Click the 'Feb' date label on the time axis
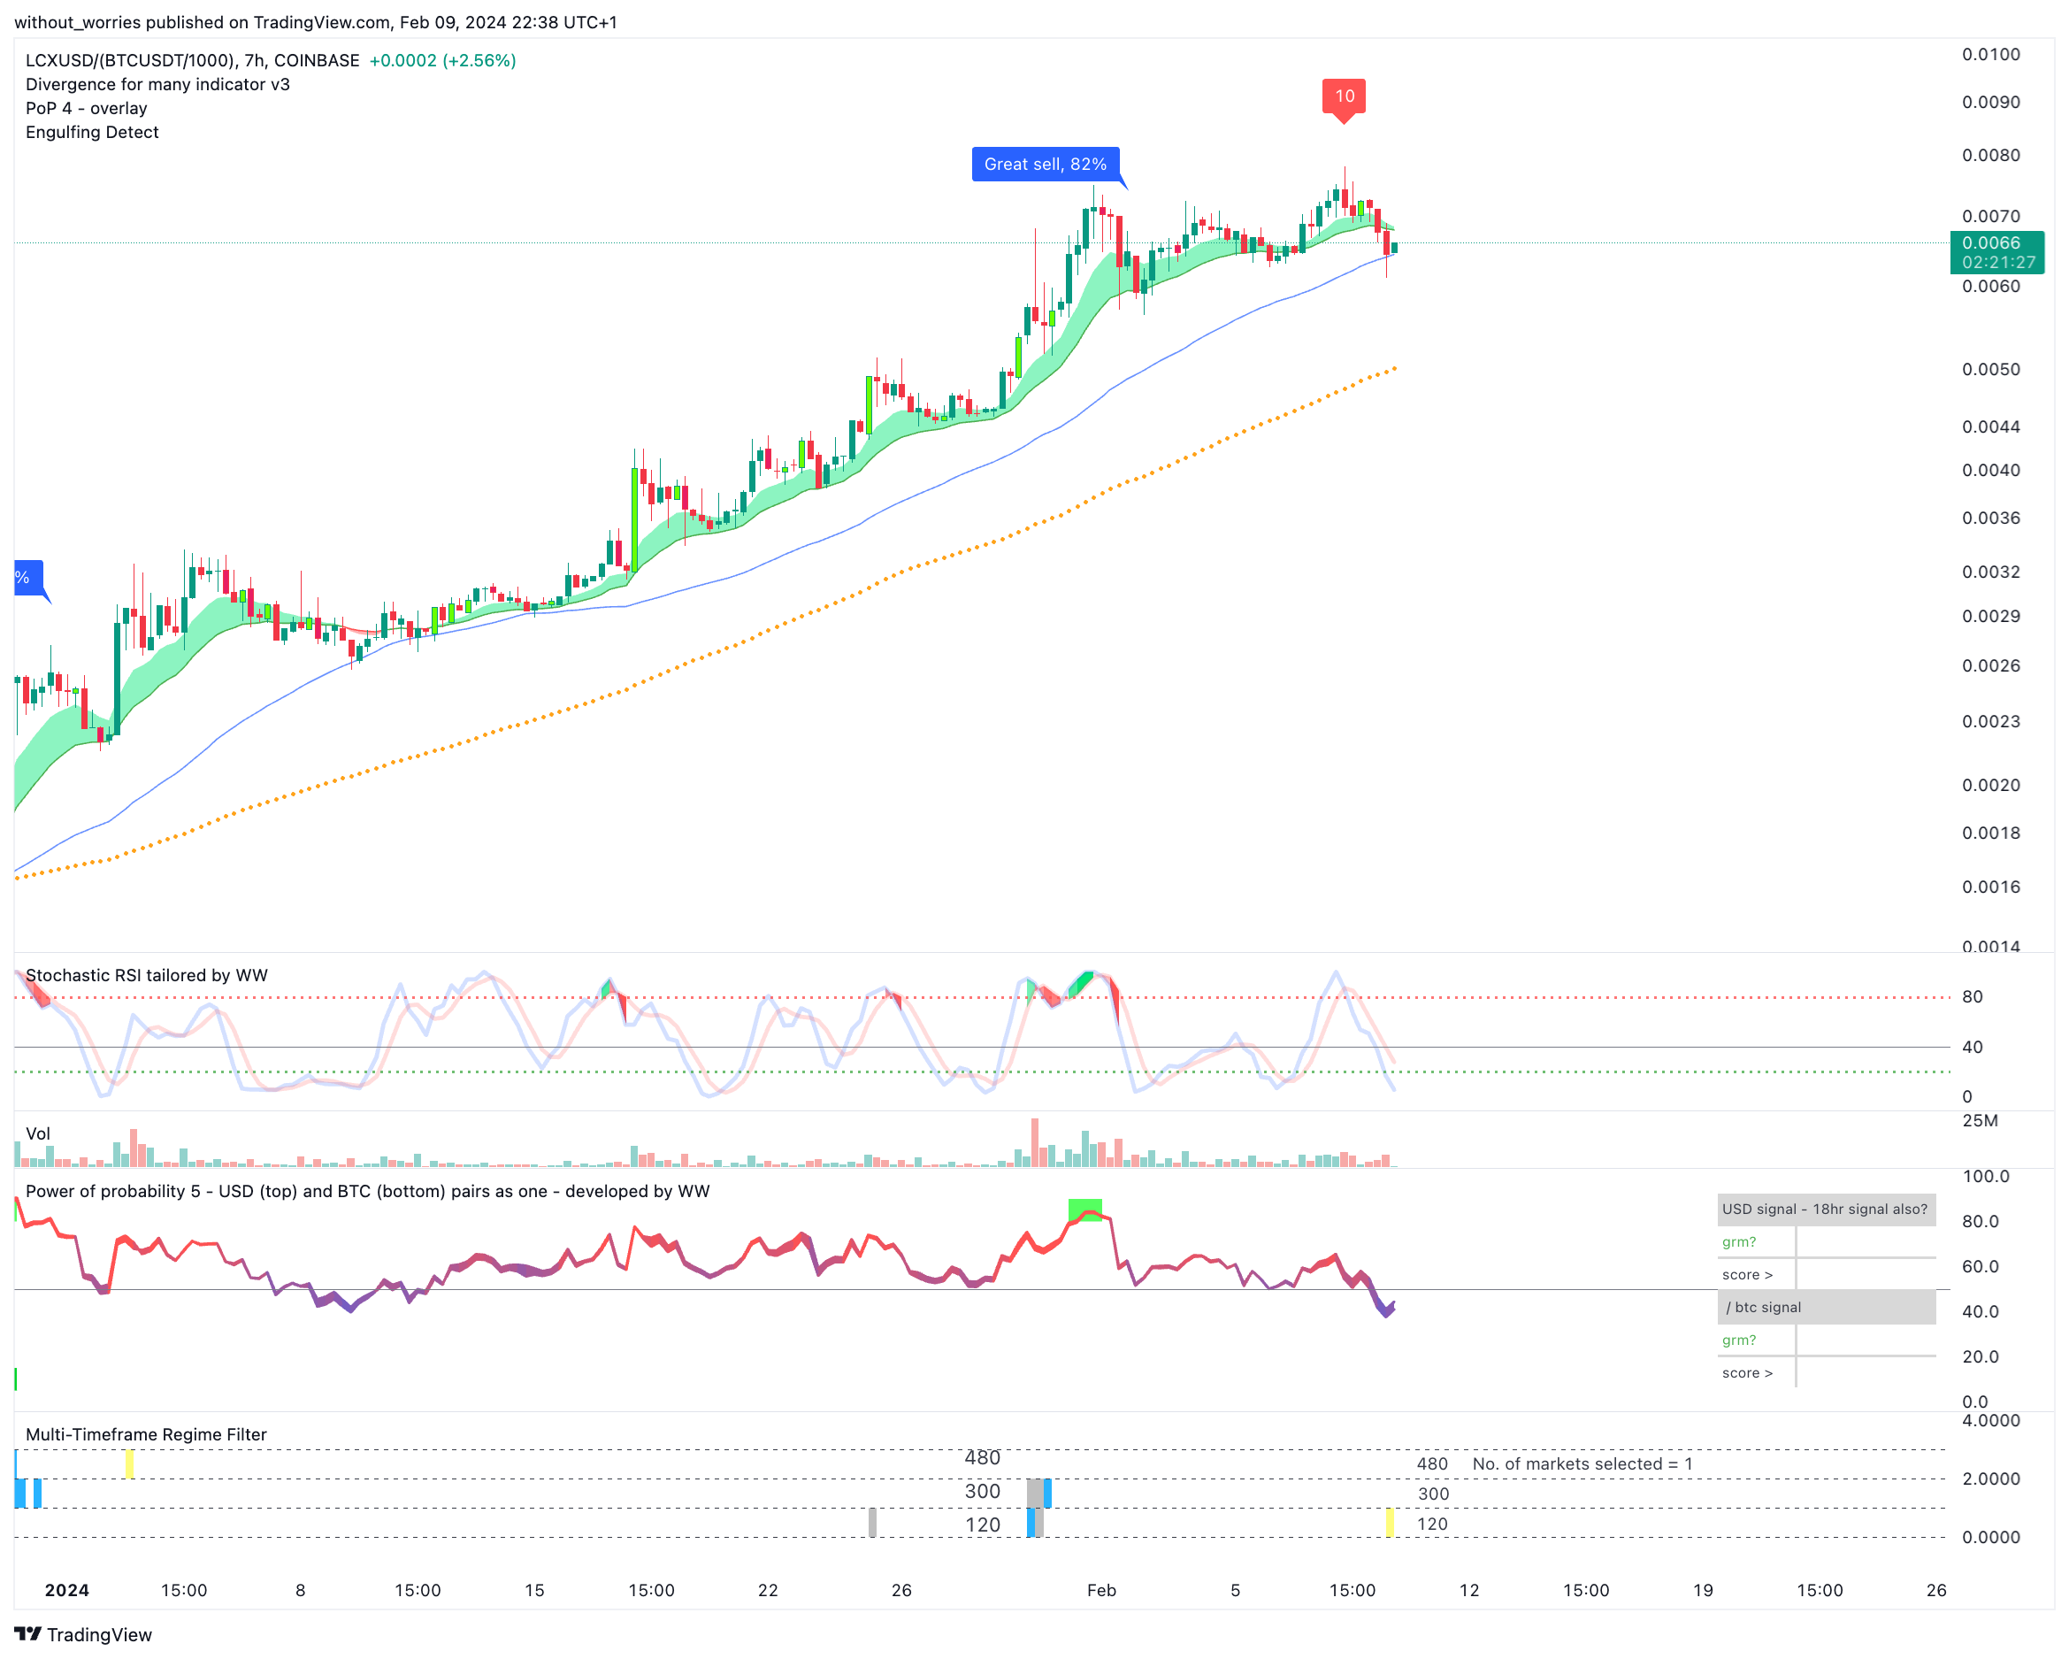 1101,1590
